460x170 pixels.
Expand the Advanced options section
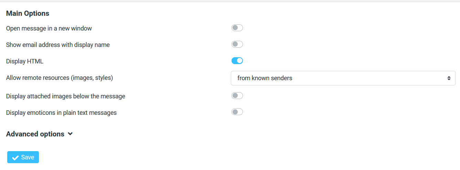tap(35, 134)
